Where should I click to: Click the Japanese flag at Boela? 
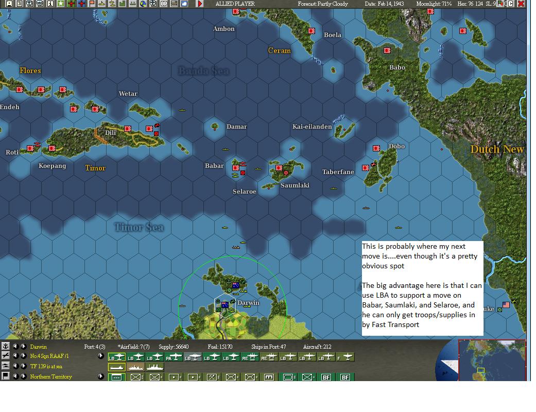click(312, 31)
